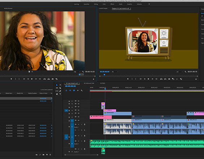Open the Source monitor wrench settings
204x159 pixels.
point(83,72)
